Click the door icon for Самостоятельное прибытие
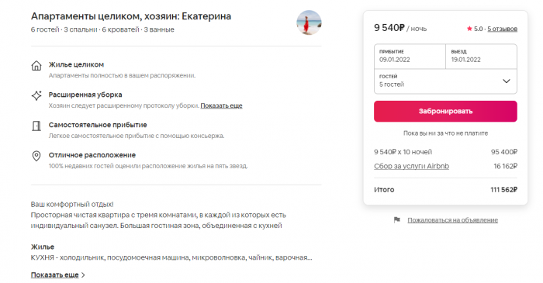Image resolution: width=543 pixels, height=283 pixels. (36, 126)
